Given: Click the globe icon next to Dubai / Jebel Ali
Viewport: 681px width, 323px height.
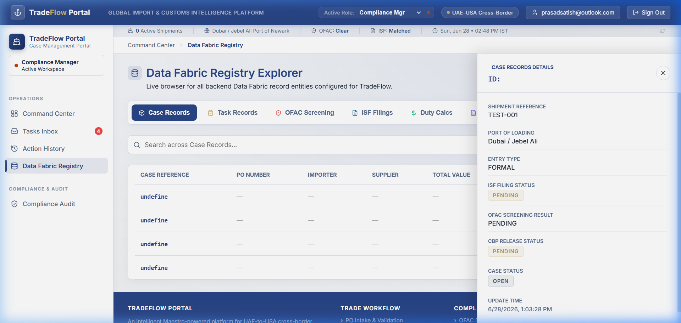Looking at the screenshot, I should pyautogui.click(x=207, y=31).
